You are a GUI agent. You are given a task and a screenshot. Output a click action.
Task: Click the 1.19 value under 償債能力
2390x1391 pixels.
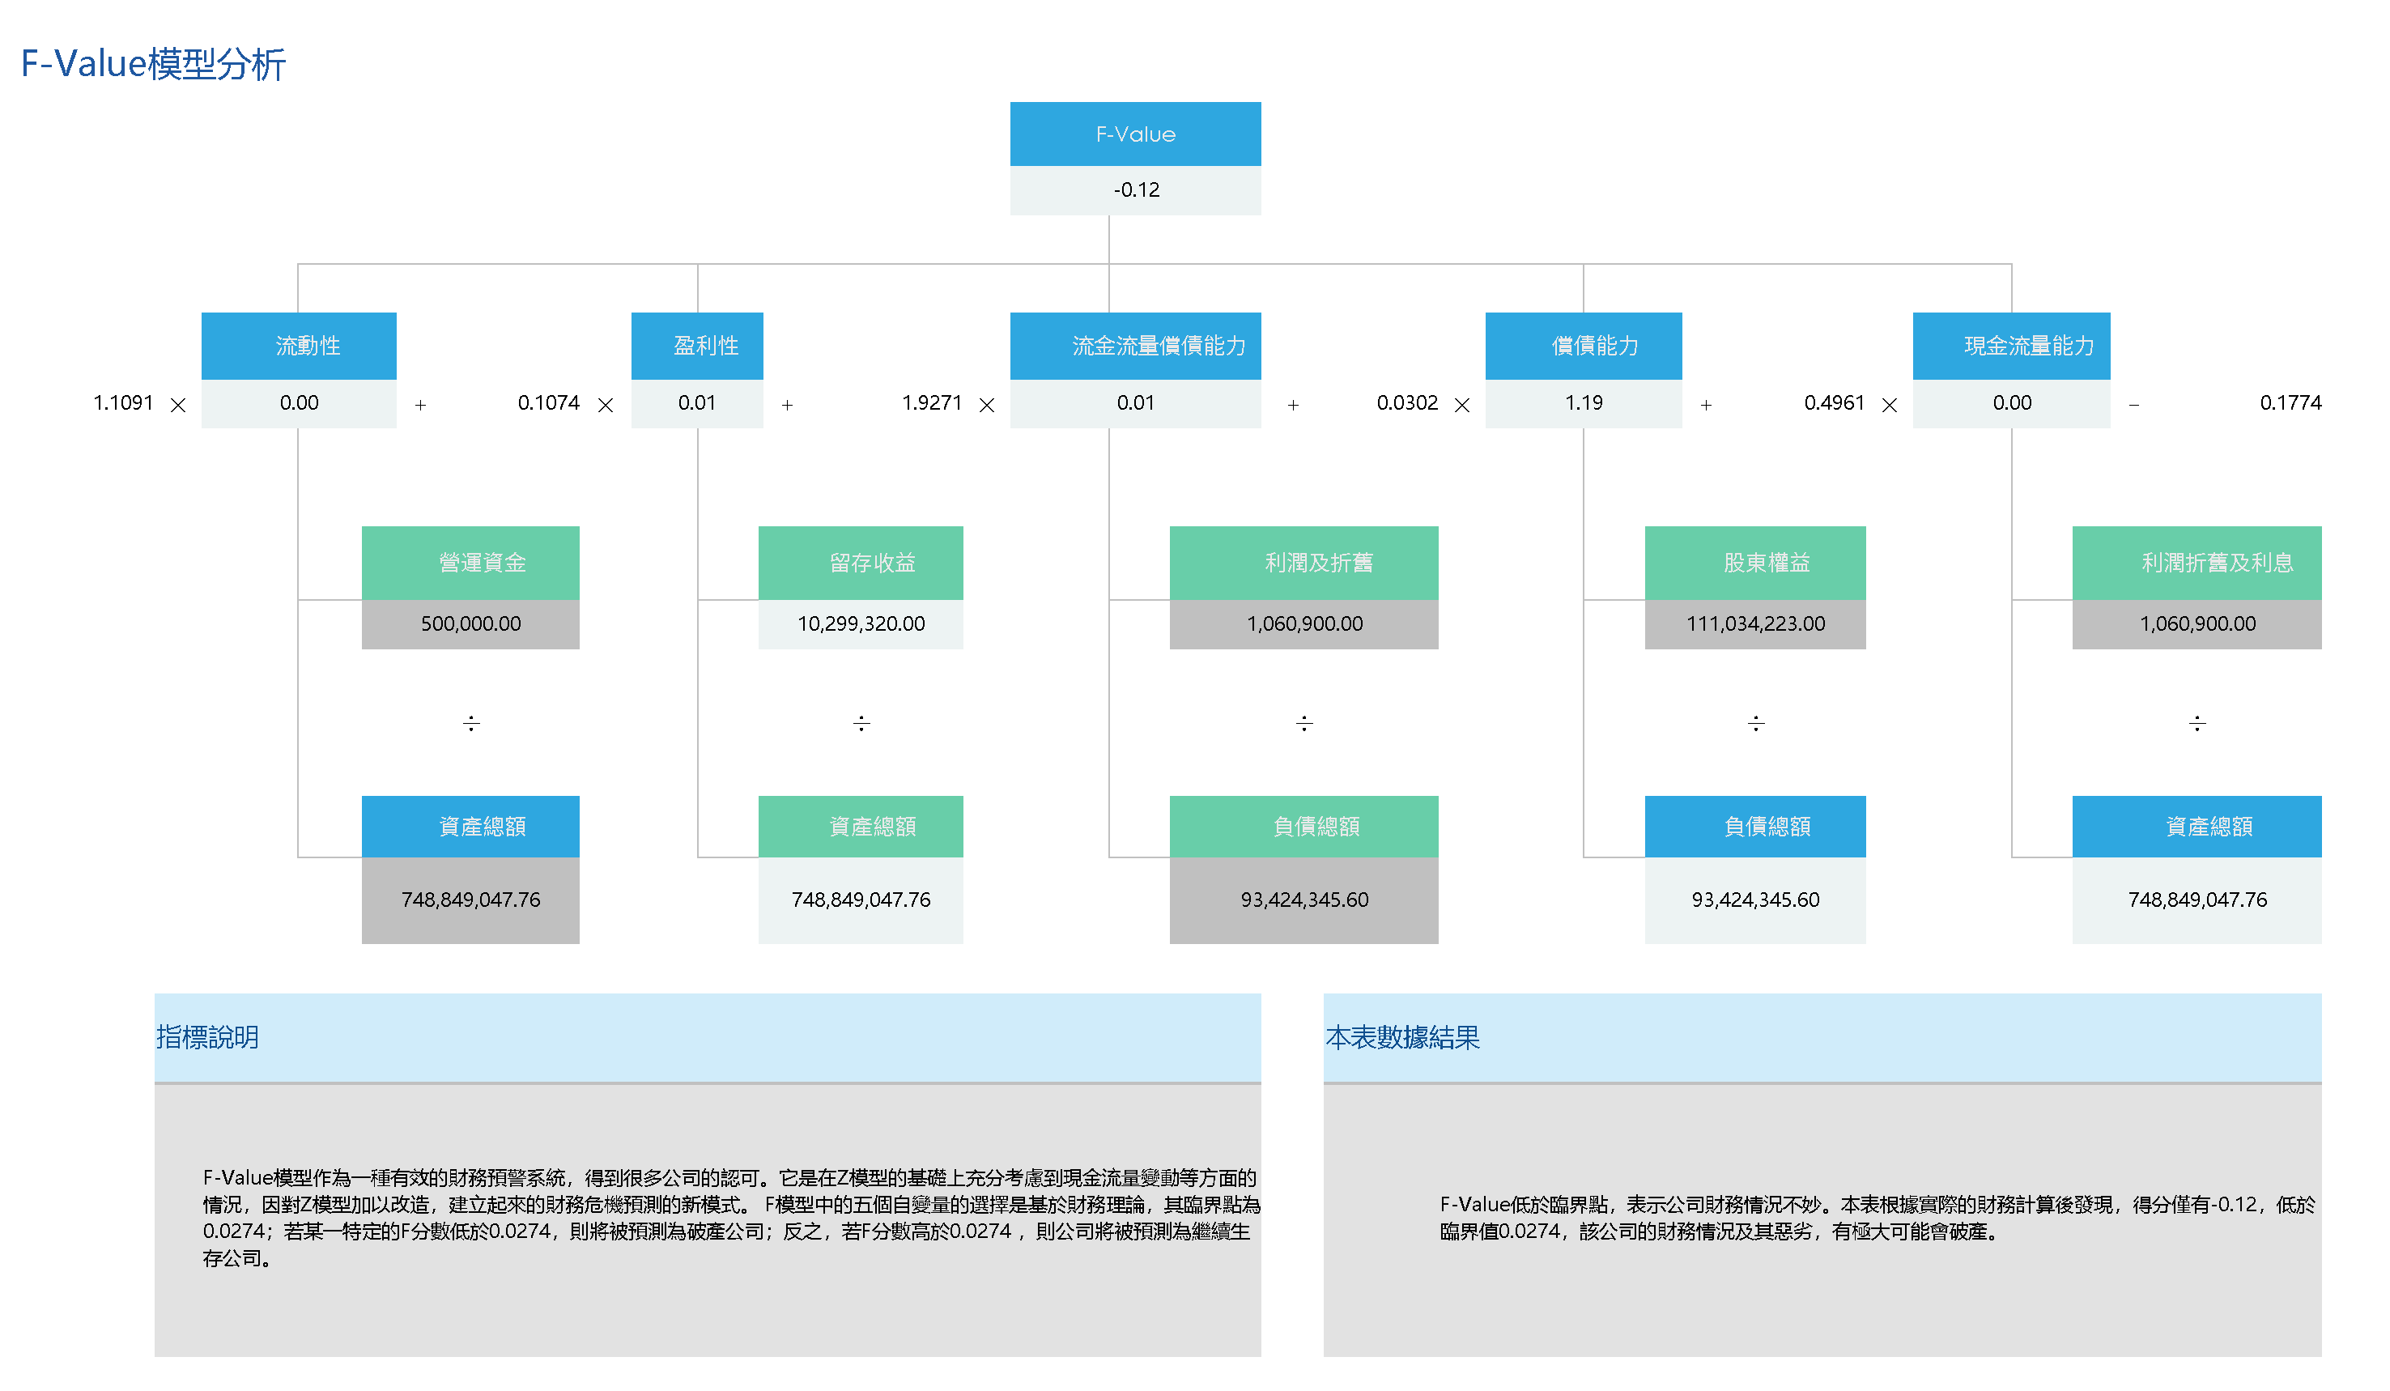(x=1584, y=403)
